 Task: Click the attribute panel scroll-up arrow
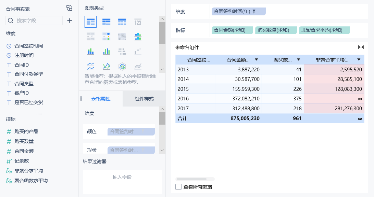click(x=162, y=109)
